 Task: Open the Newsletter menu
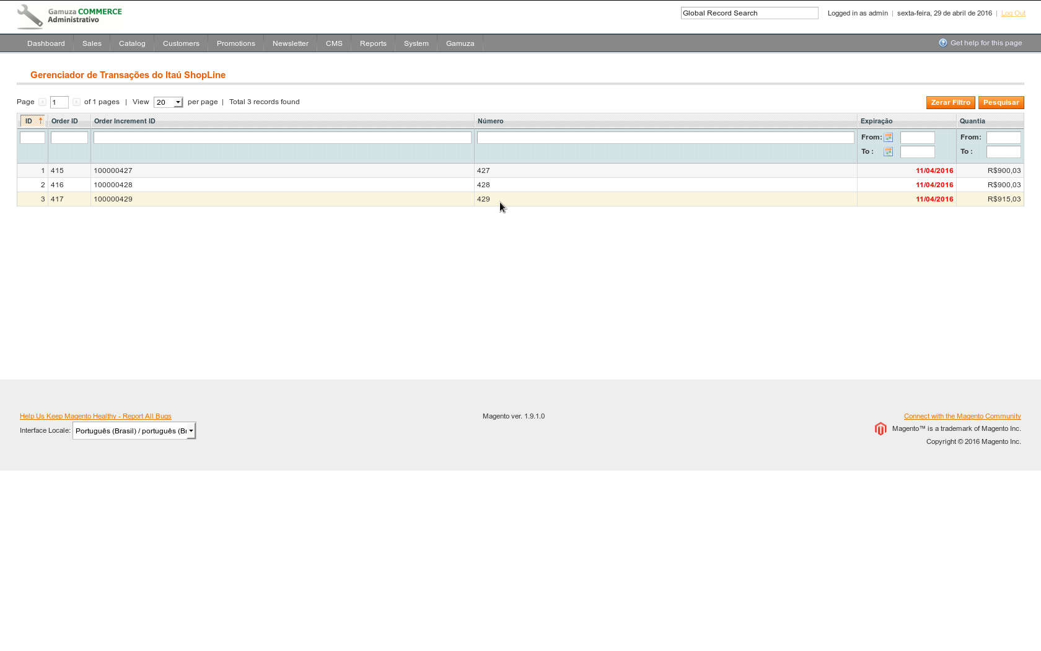[x=291, y=43]
